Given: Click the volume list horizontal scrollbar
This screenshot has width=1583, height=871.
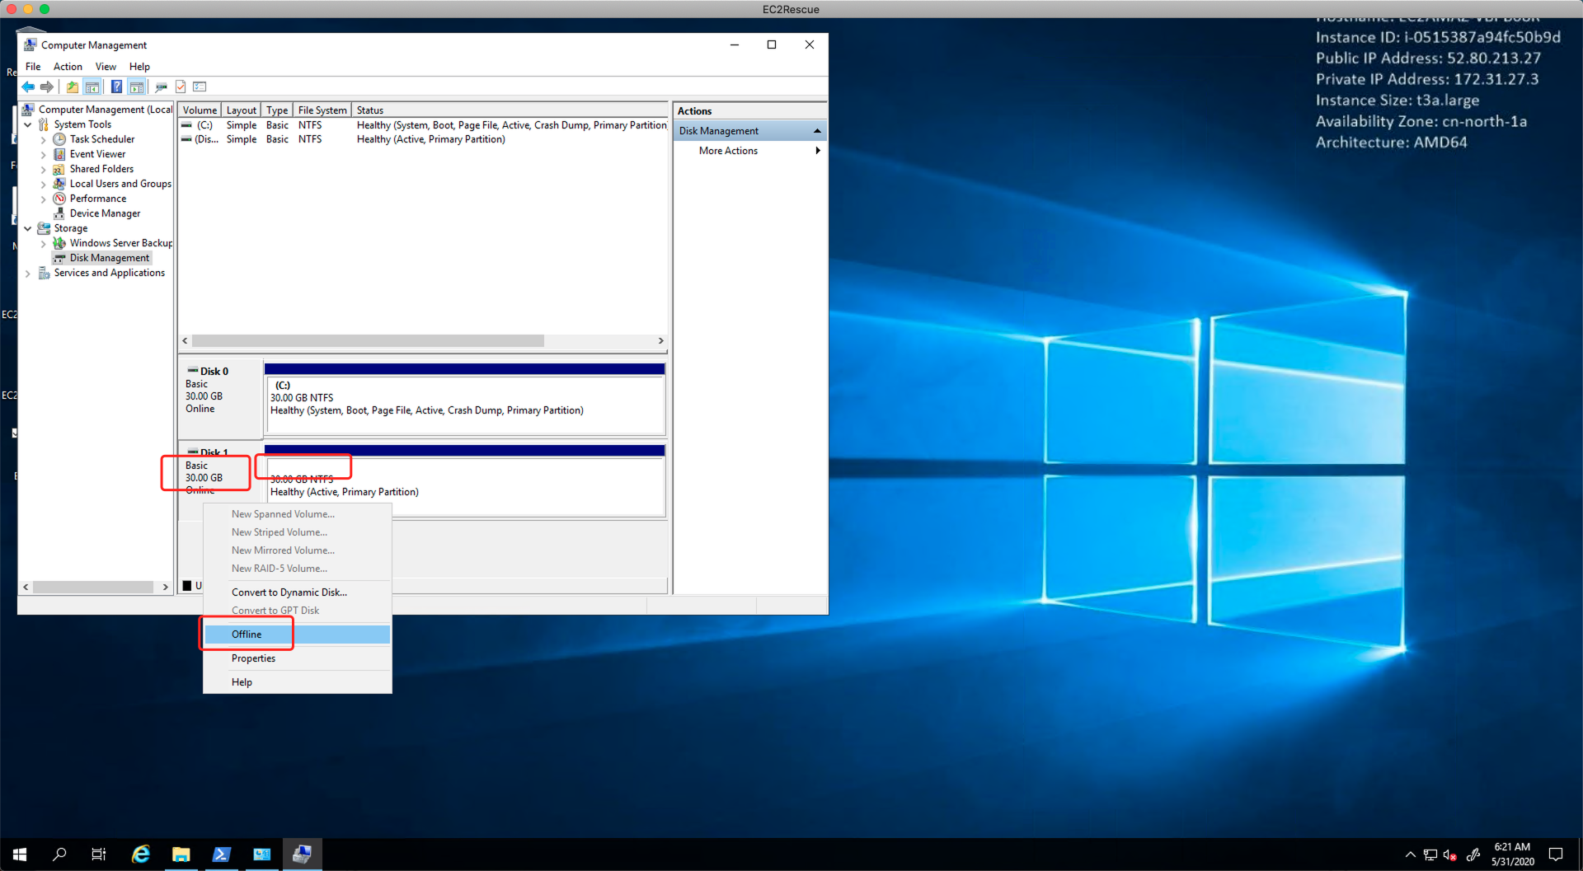Looking at the screenshot, I should [x=368, y=341].
